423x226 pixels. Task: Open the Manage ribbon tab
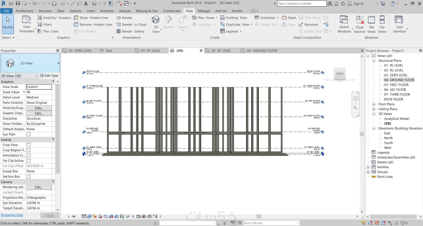[x=204, y=11]
